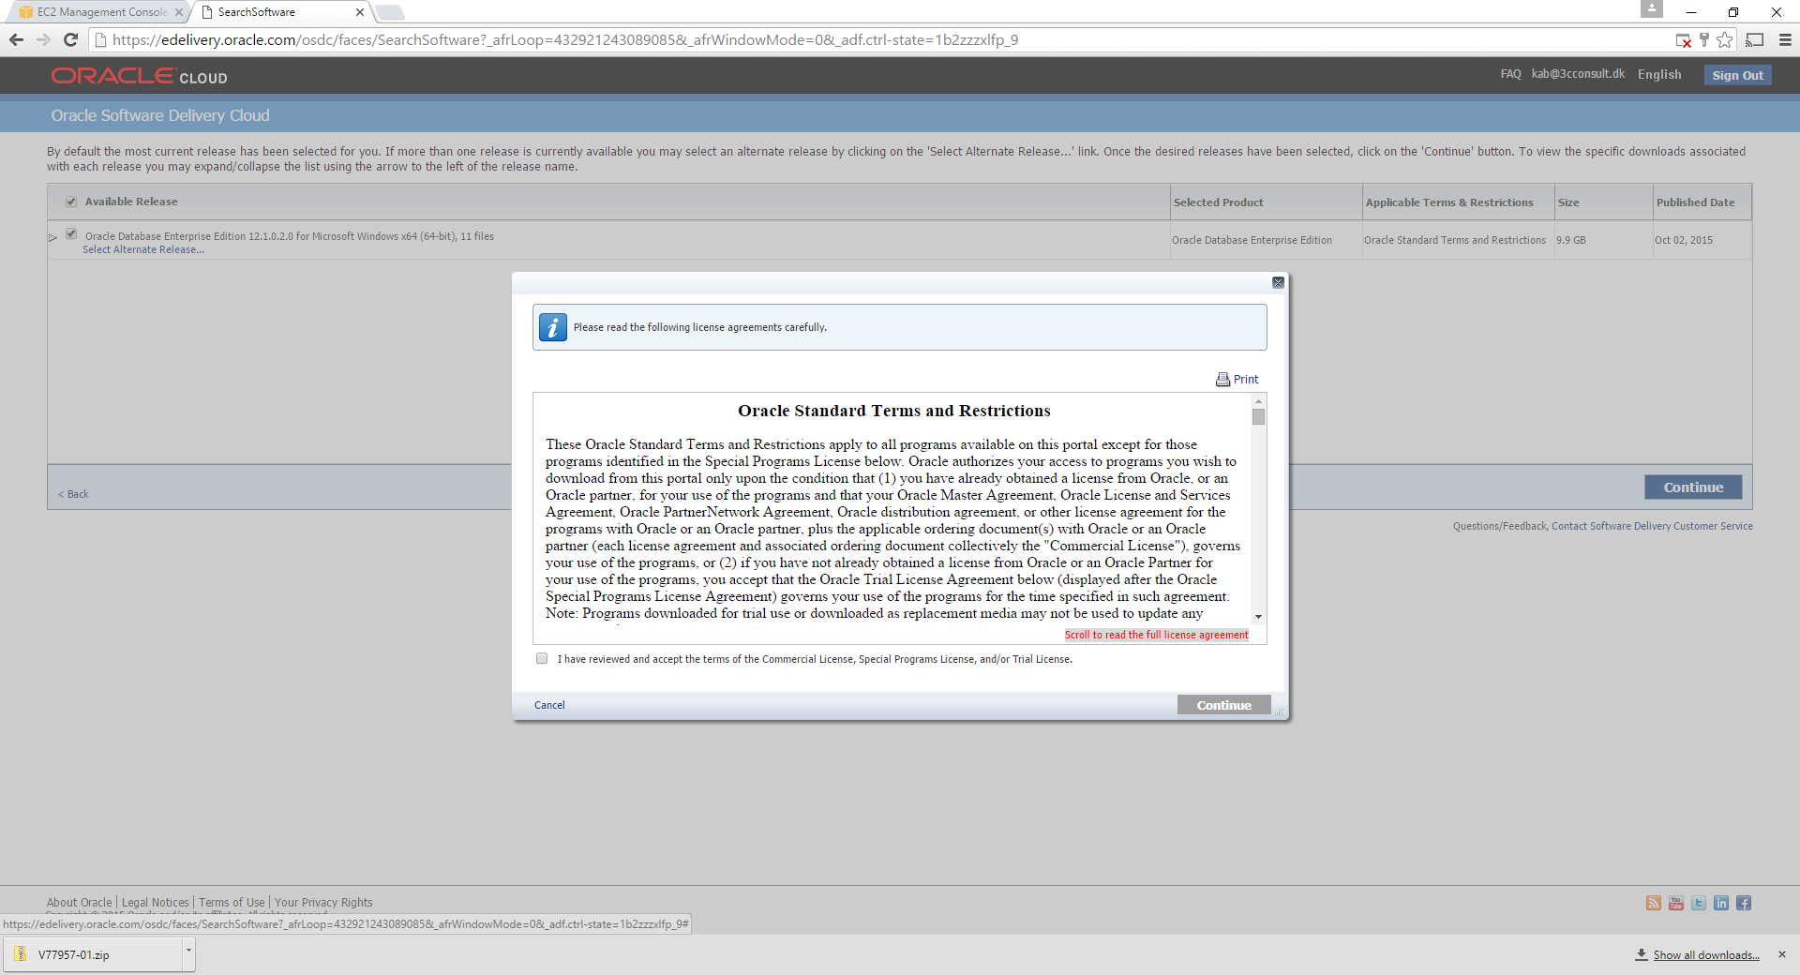
Task: Open the FAQ link
Action: click(1510, 74)
